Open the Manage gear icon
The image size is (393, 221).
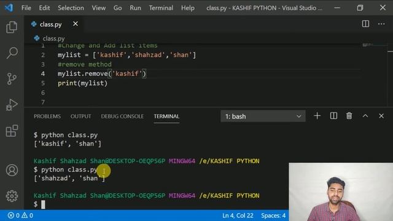coord(12,196)
